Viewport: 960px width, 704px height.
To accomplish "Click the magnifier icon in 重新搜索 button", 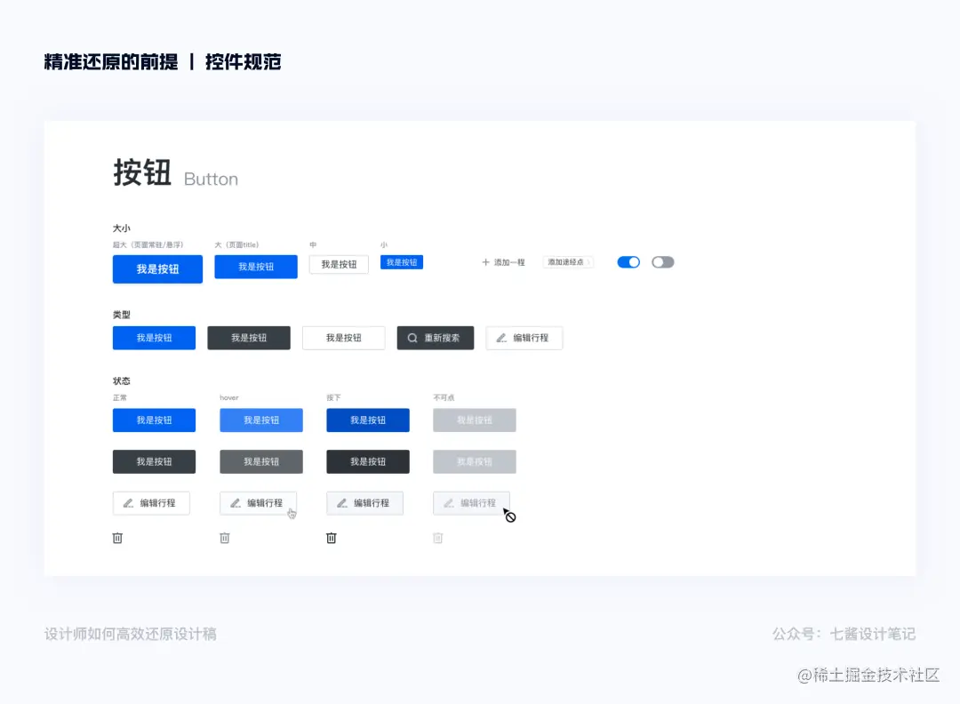I will tap(412, 338).
